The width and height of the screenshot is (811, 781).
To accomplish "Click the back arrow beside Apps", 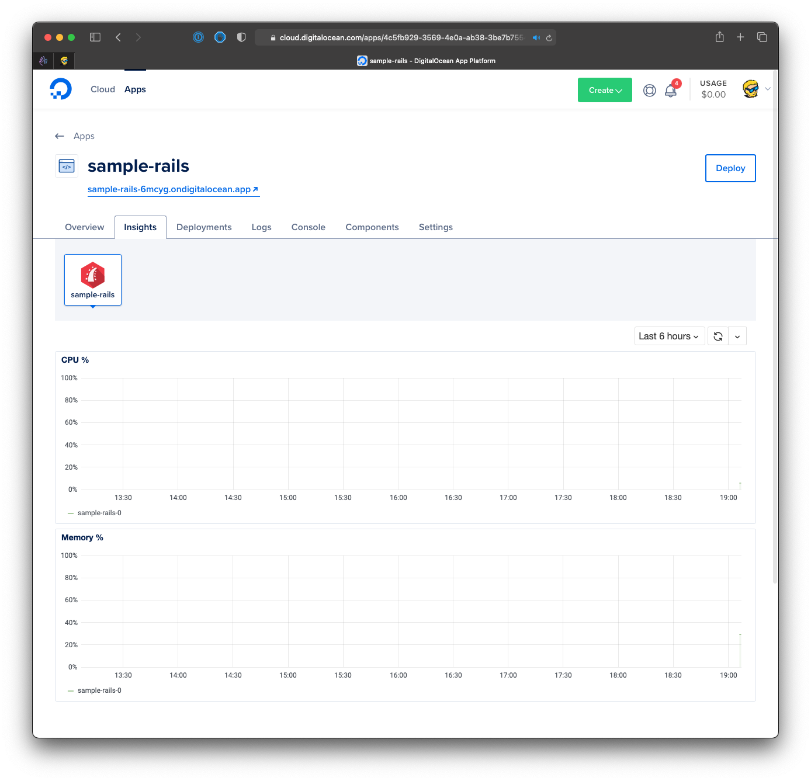I will click(60, 136).
